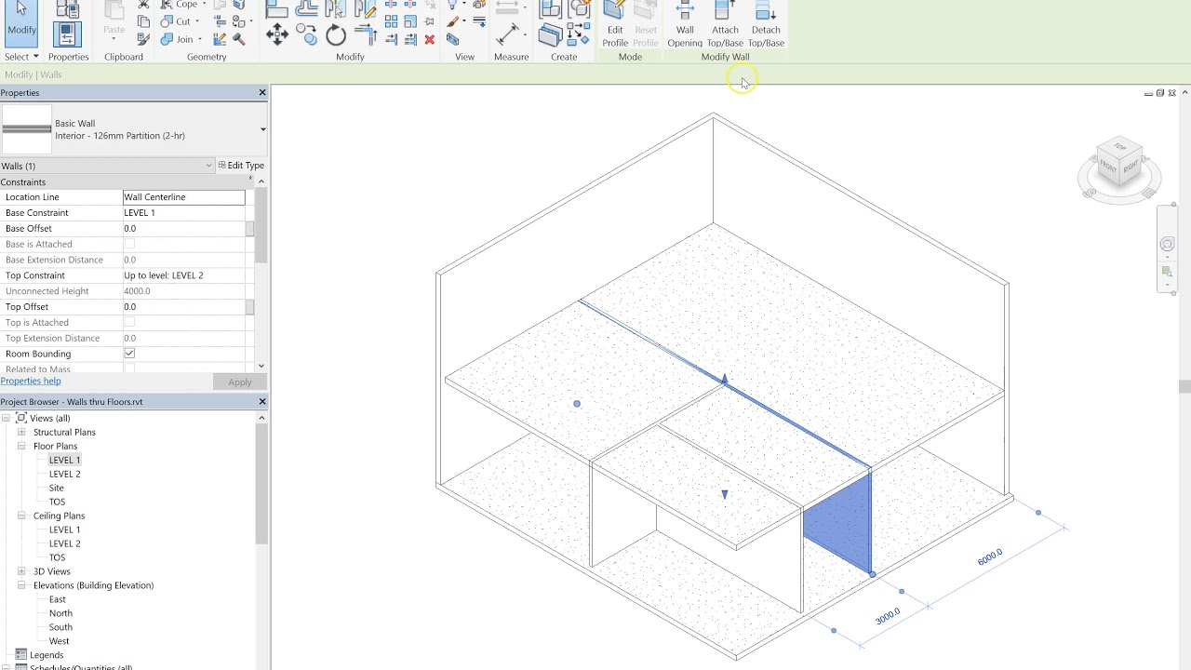Click the Copy to Clipboard icon
Screen dimensions: 1191x670
pos(143,21)
